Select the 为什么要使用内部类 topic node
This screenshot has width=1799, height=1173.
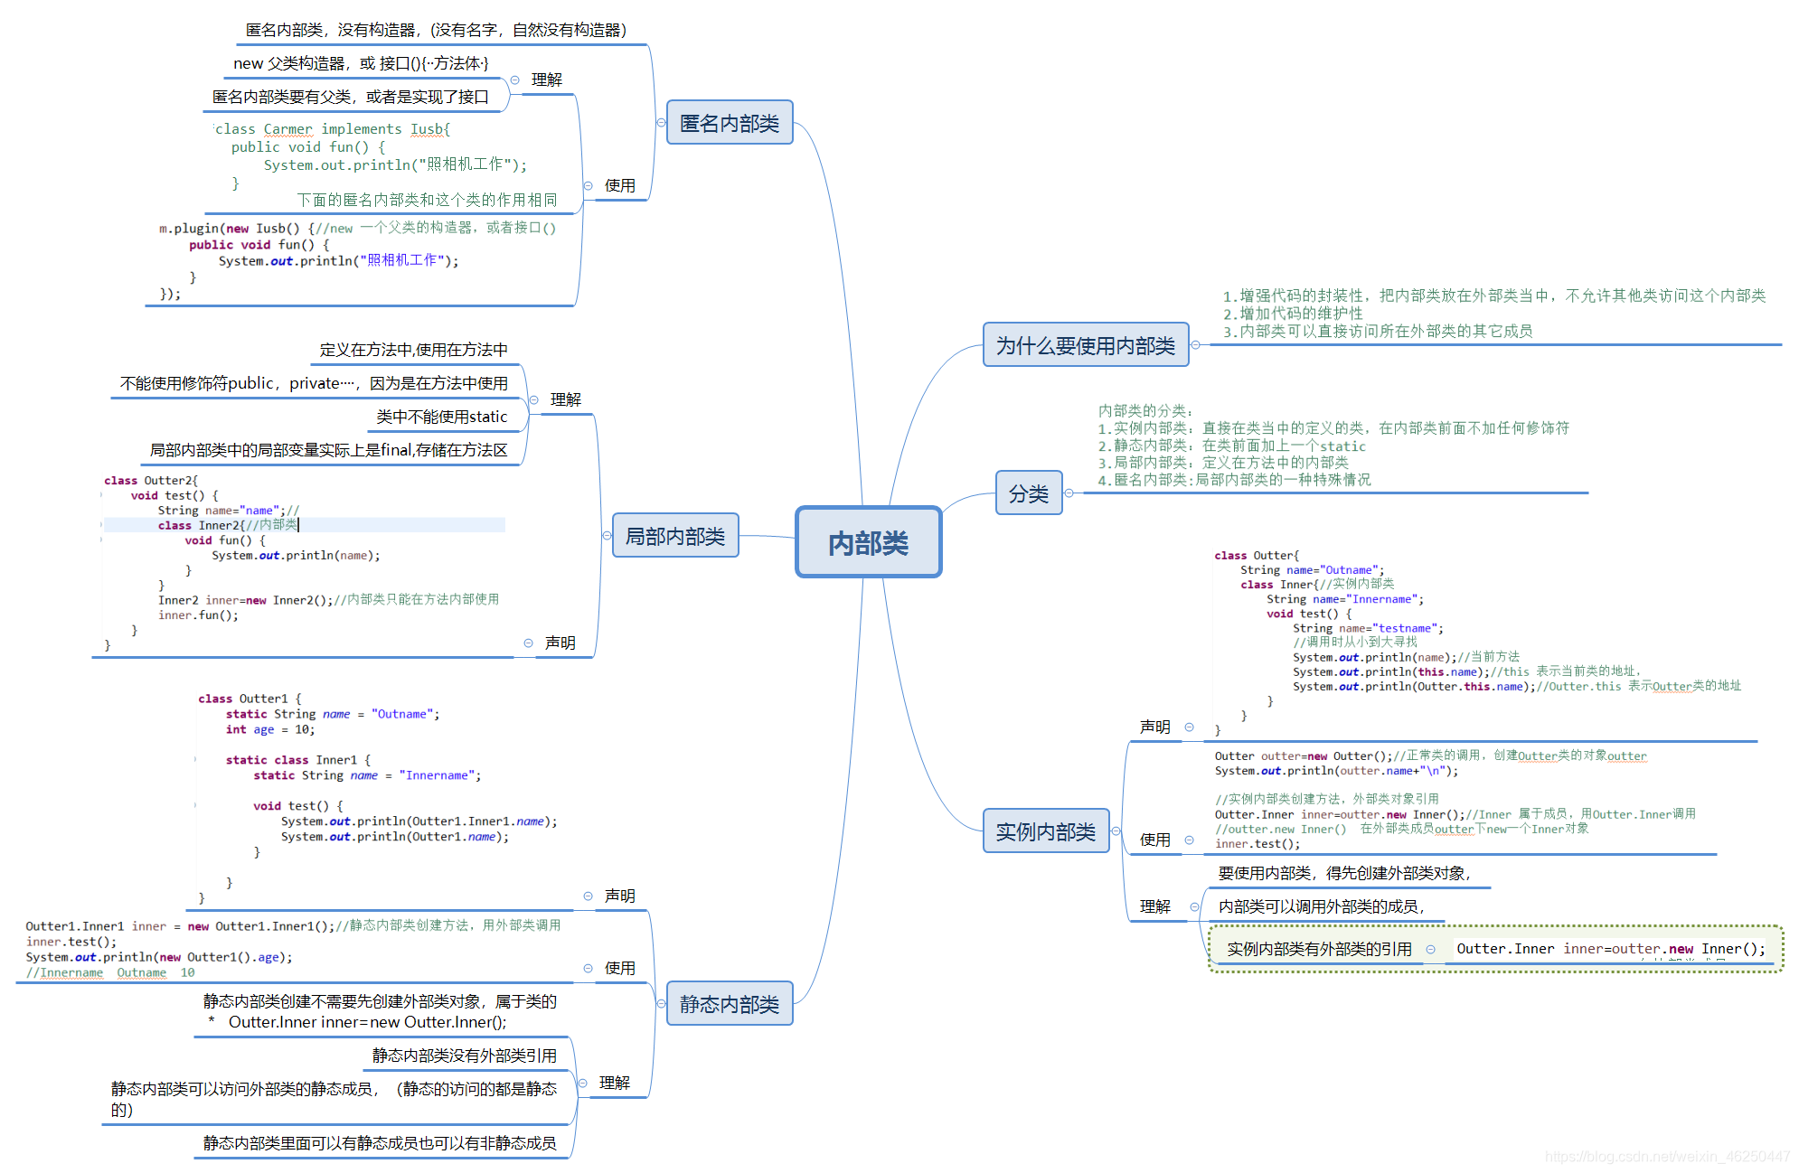click(x=1086, y=345)
